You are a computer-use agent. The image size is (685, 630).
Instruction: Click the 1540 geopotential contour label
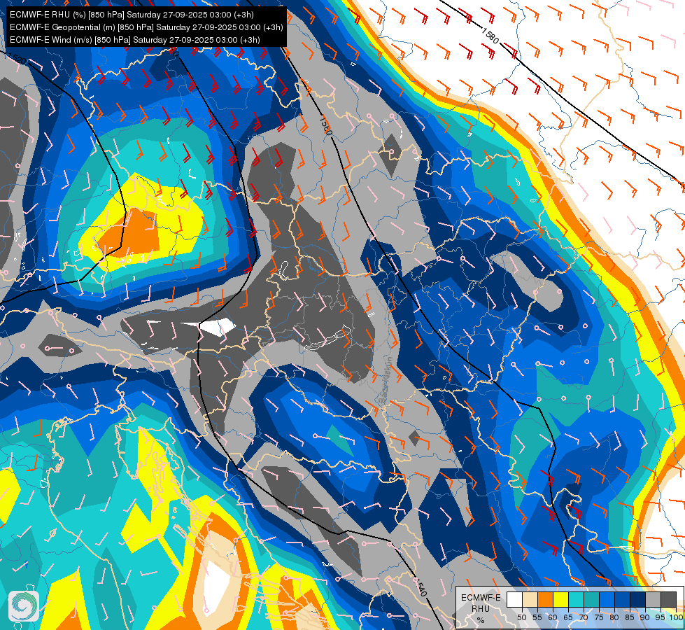[419, 586]
